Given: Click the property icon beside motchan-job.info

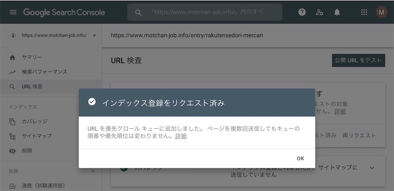Looking at the screenshot, I should [x=13, y=35].
